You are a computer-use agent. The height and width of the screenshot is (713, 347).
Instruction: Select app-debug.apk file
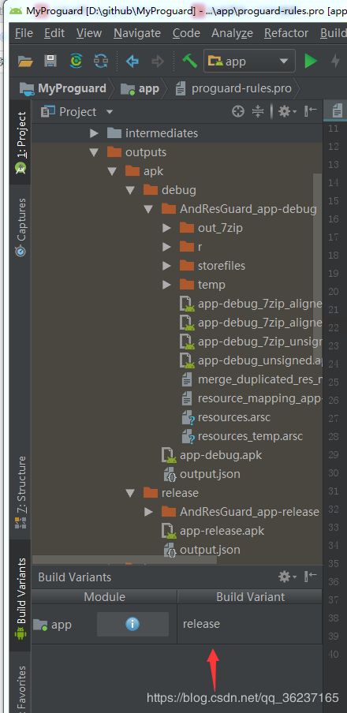coord(212,455)
